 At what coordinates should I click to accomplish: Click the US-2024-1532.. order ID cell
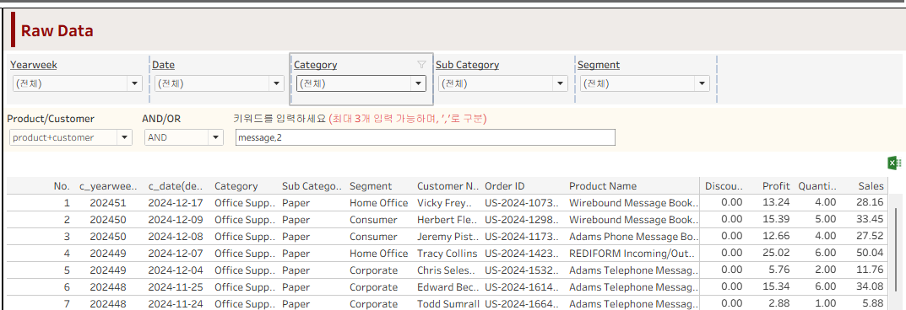point(523,270)
